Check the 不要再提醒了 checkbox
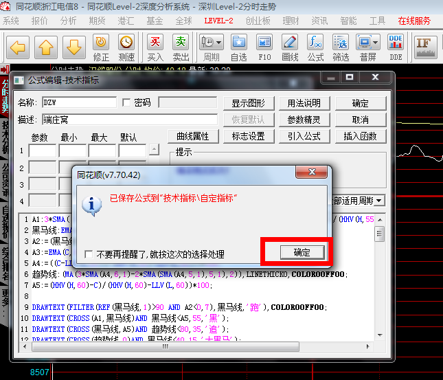443x380 pixels. (89, 254)
